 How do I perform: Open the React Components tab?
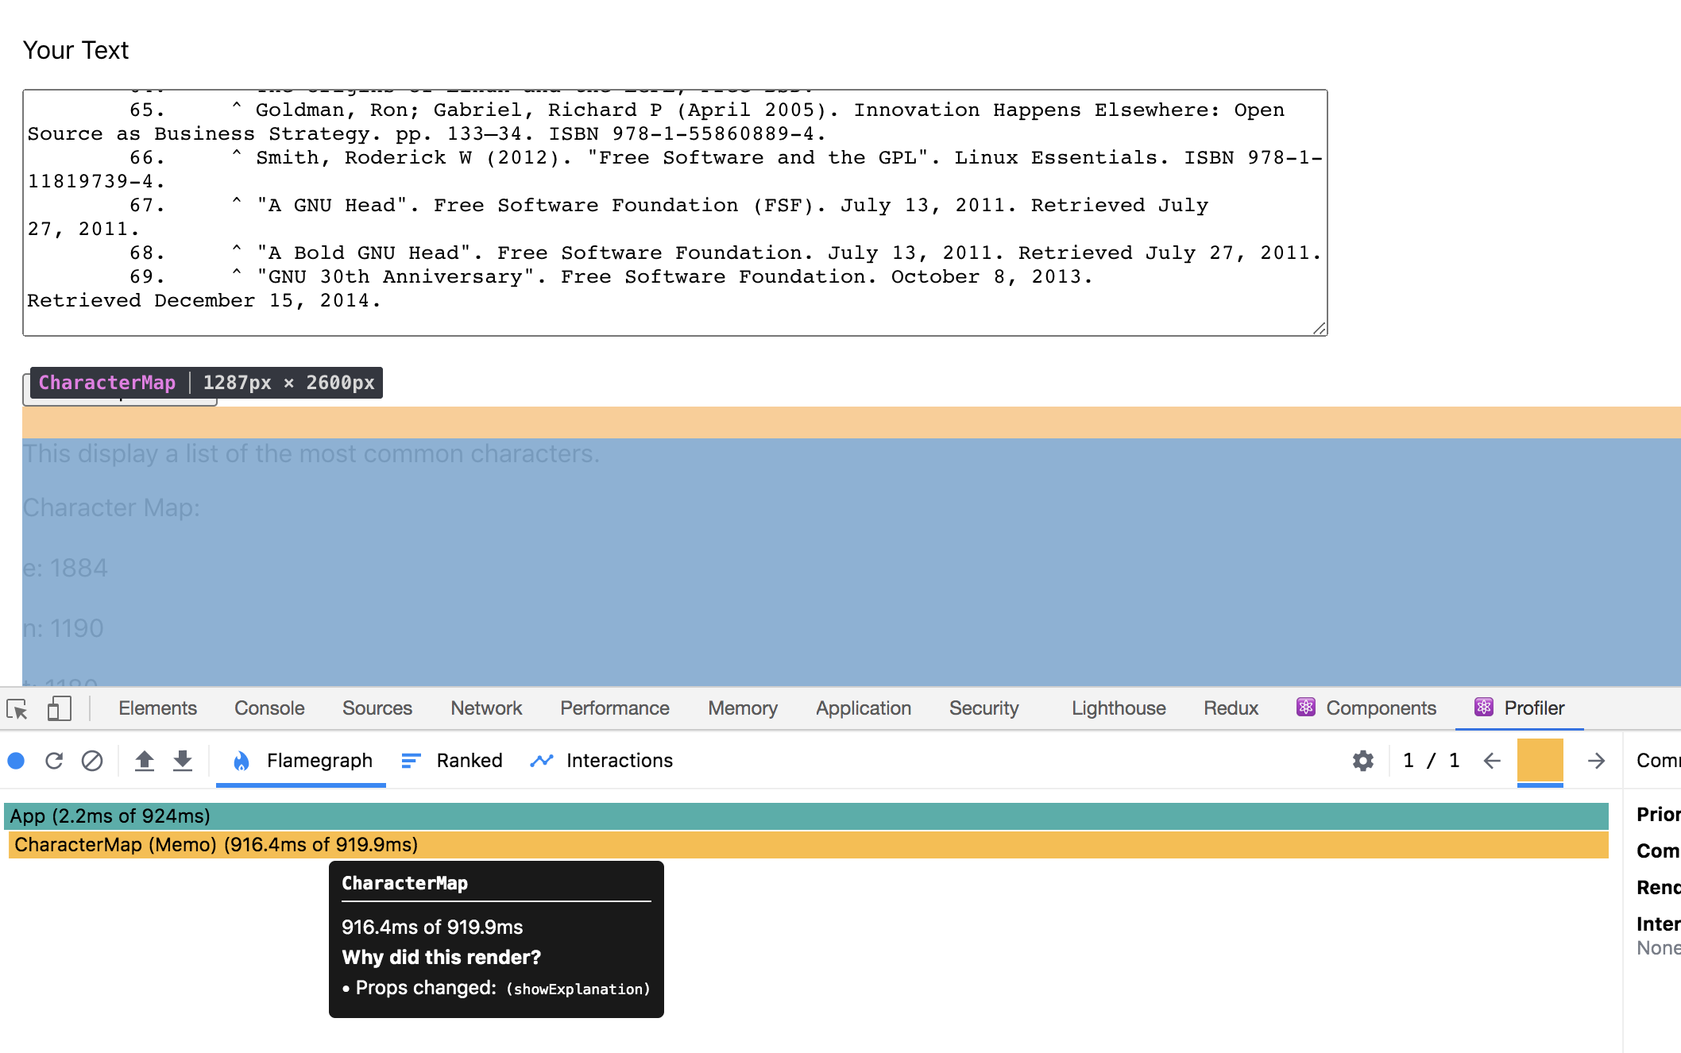point(1366,708)
